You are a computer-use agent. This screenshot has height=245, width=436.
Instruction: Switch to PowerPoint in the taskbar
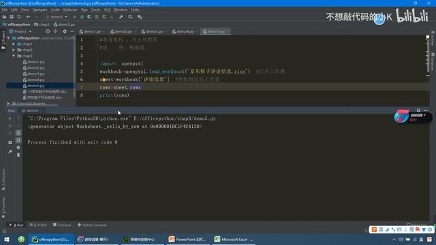click(187, 240)
